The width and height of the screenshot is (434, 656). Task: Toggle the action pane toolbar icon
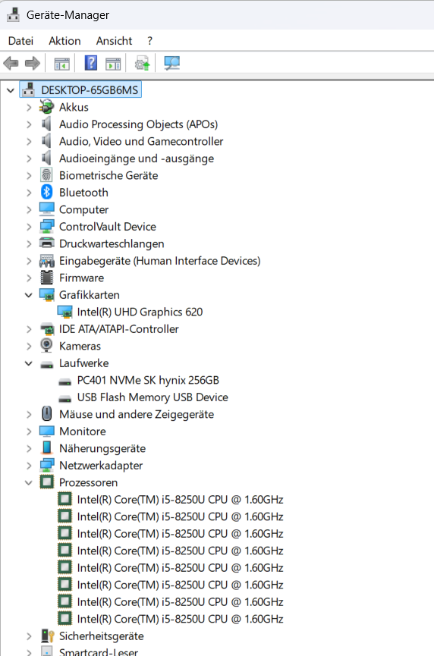click(113, 64)
